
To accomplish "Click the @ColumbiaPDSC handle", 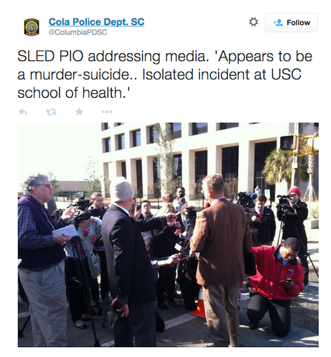I will [x=78, y=32].
